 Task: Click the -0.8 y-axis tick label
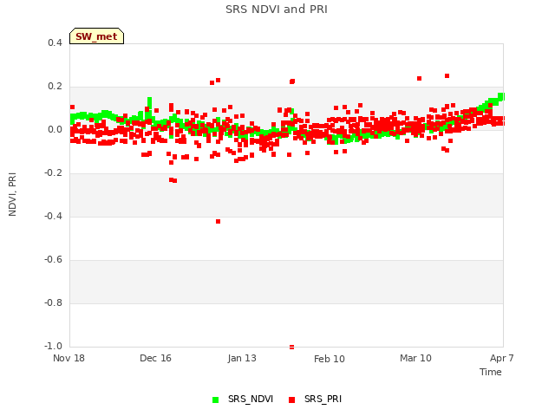click(x=53, y=302)
